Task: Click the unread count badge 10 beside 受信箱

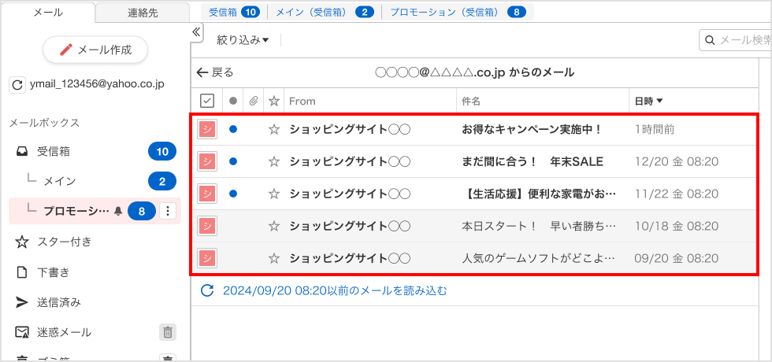Action: 162,151
